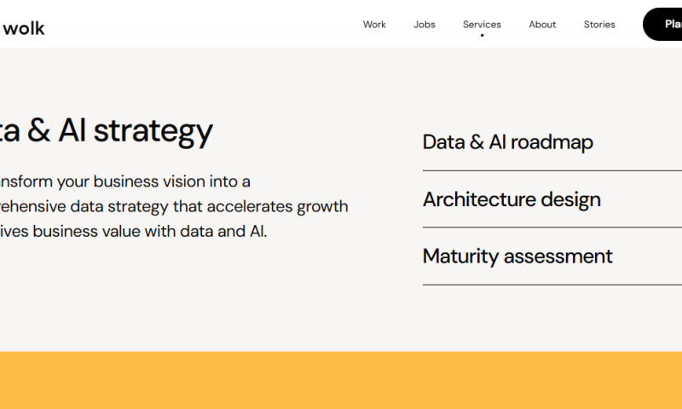Screen dimensions: 682x409
Task: Expand the Data & AI roadmap row
Action: pyautogui.click(x=508, y=142)
